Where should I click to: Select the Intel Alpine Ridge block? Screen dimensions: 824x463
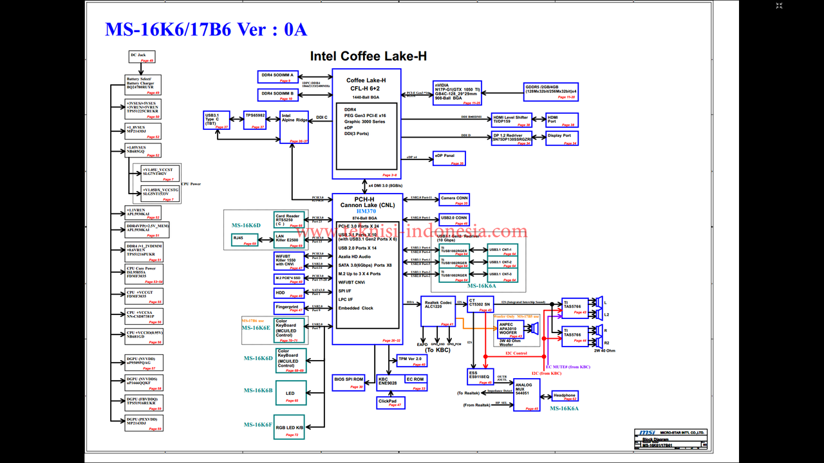[294, 127]
